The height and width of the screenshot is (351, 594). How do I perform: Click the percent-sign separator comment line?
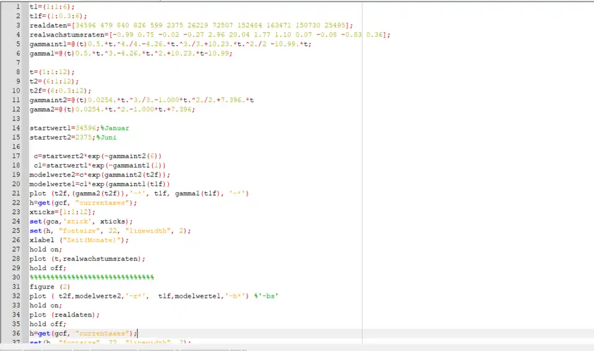92,277
